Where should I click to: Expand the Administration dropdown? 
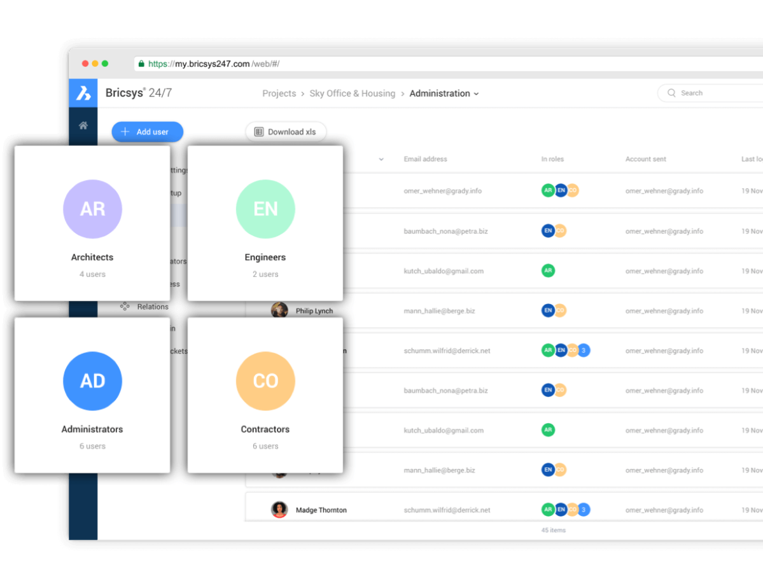coord(444,94)
